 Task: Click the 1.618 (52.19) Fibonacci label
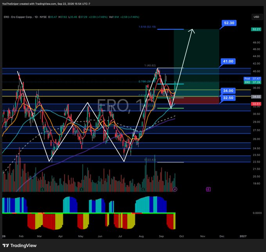point(147,27)
